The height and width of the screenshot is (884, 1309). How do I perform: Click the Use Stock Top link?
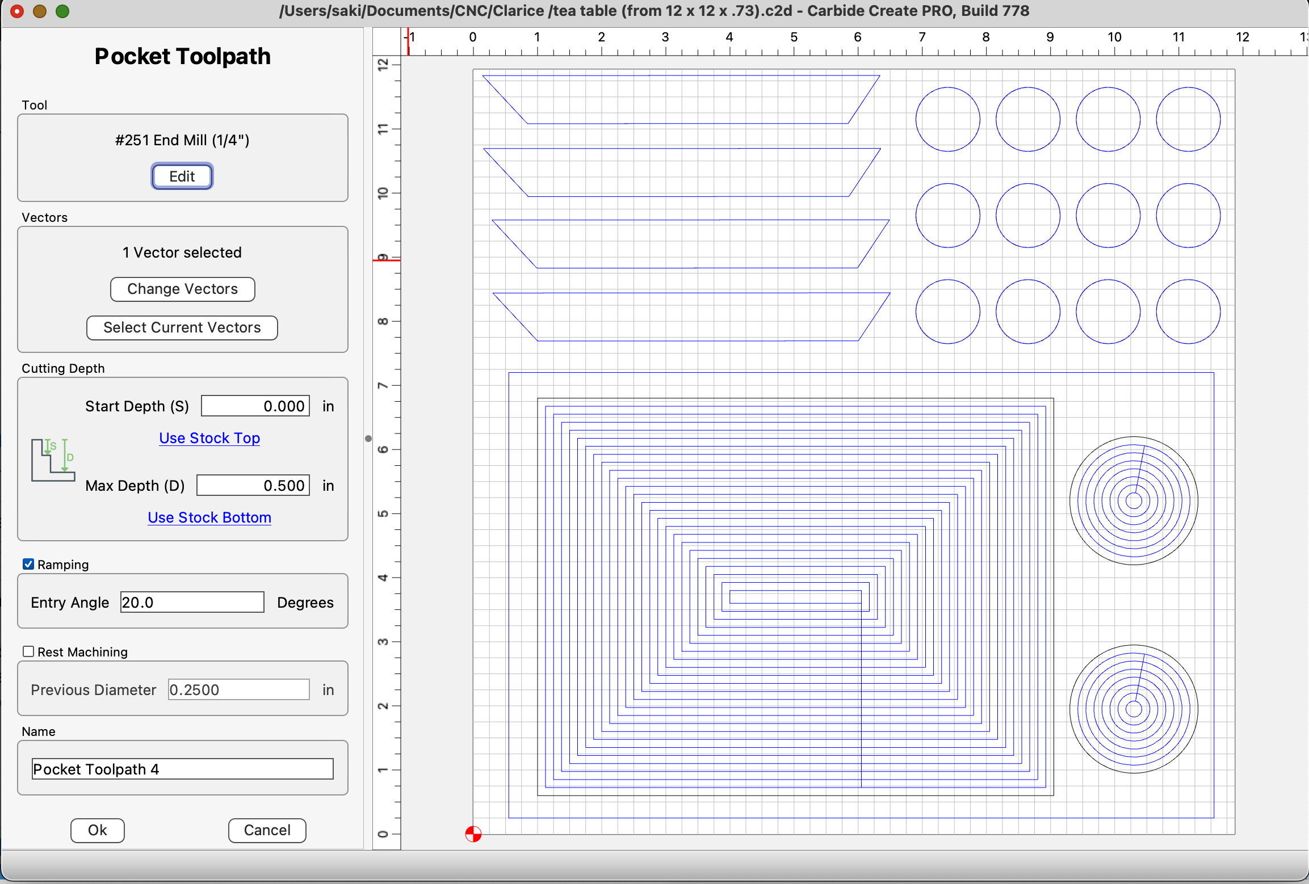[x=209, y=438]
